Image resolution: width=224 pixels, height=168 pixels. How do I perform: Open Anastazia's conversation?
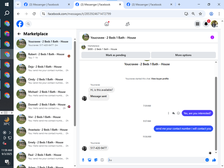(x=43, y=132)
